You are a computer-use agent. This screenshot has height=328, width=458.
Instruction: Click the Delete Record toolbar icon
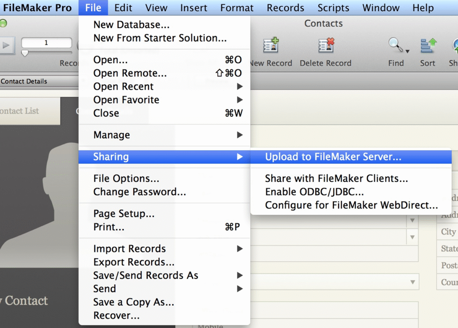click(326, 46)
